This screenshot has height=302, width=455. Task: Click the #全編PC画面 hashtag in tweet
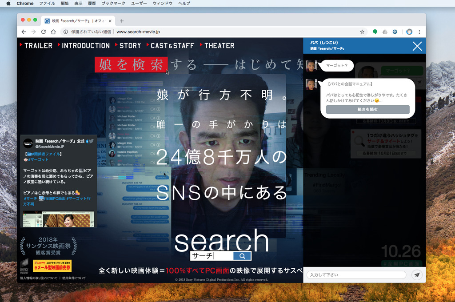click(x=55, y=199)
